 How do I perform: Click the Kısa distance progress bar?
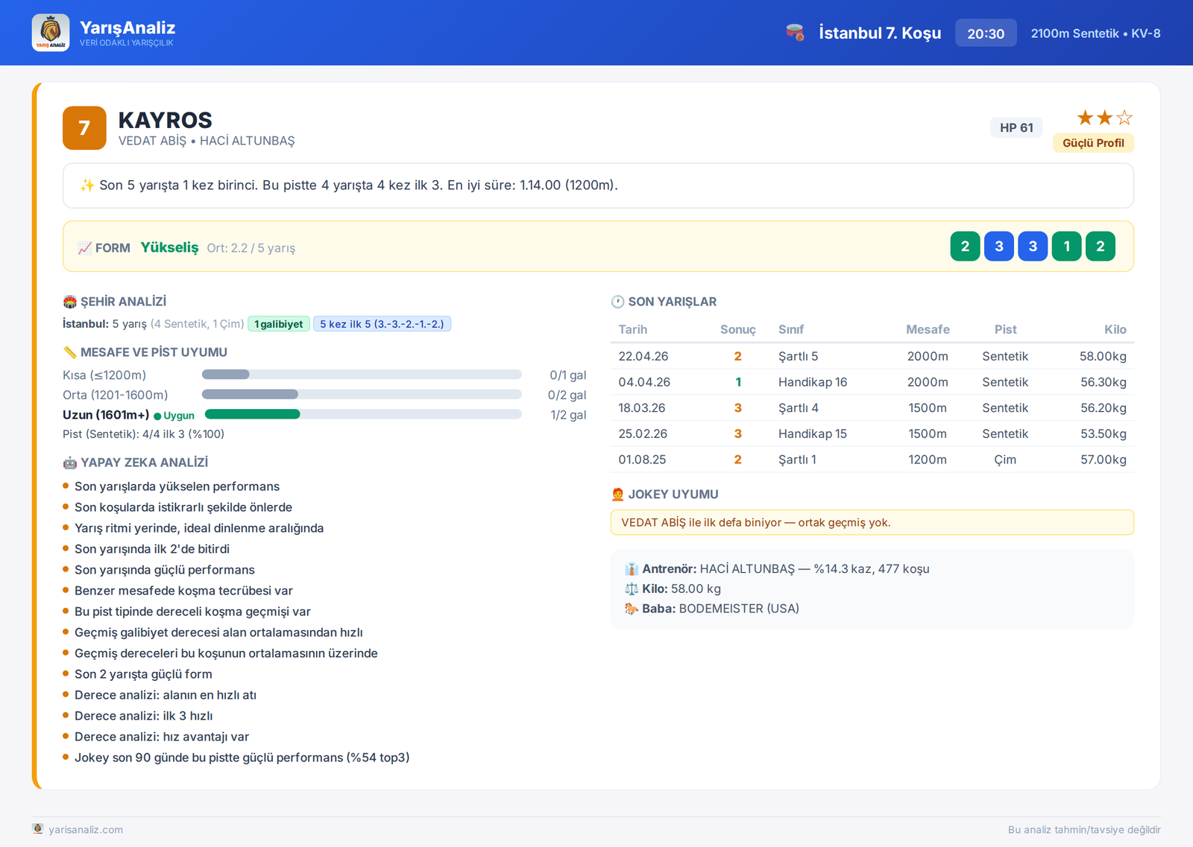[x=362, y=375]
